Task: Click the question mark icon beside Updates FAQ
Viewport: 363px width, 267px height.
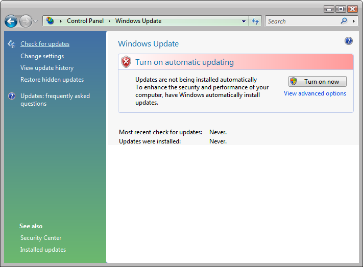Action: [x=12, y=96]
